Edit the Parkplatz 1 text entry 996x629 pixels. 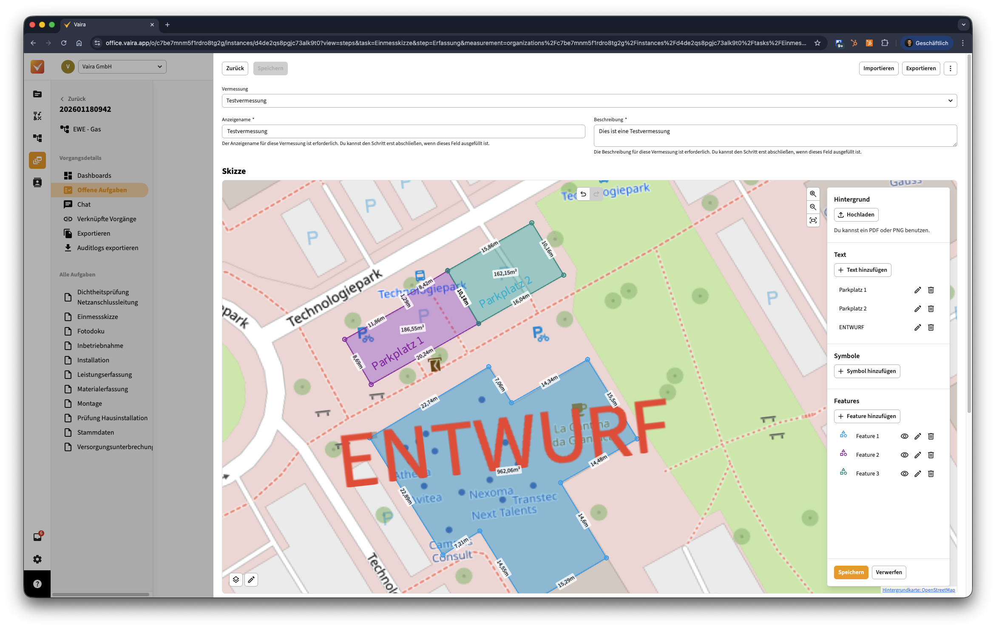917,290
